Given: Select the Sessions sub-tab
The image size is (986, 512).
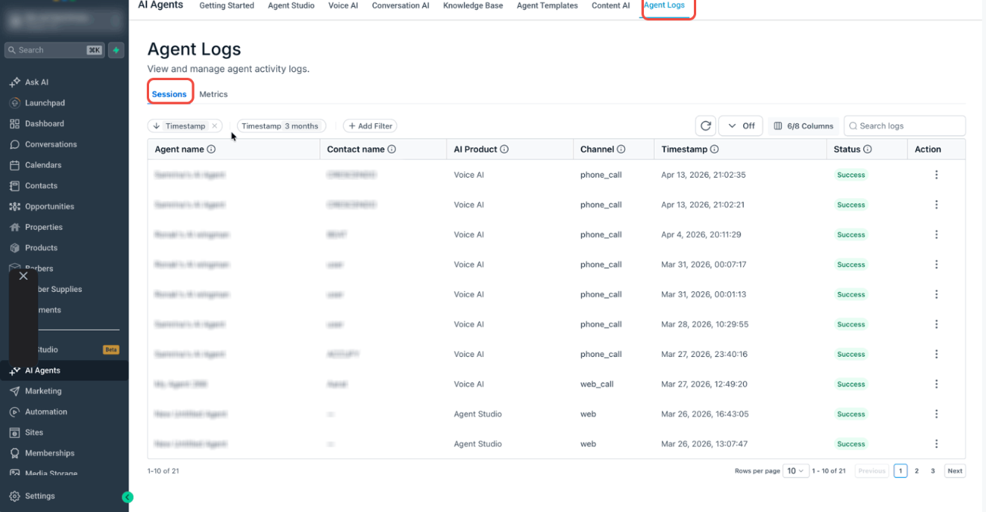Looking at the screenshot, I should coord(170,95).
